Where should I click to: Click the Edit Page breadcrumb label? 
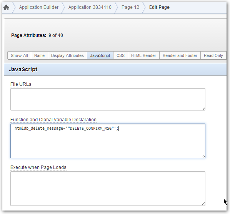(x=159, y=7)
